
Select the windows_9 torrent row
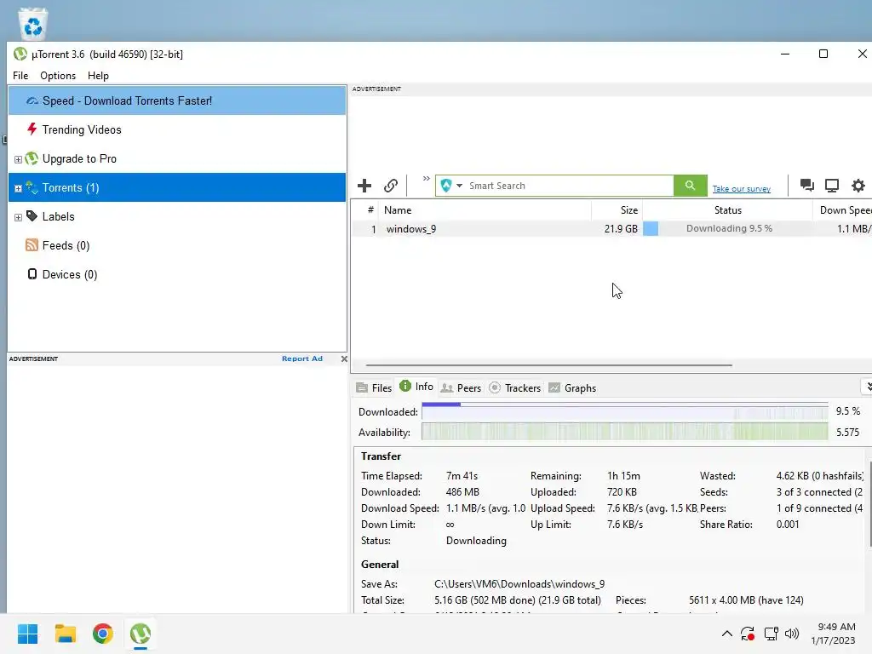611,228
